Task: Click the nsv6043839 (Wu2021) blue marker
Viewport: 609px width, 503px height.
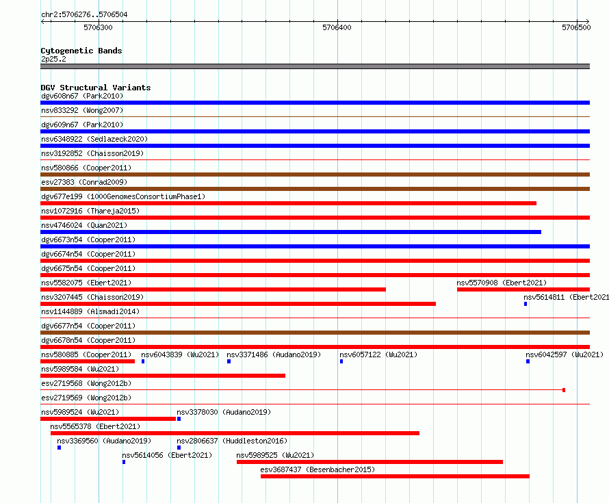Action: (143, 361)
